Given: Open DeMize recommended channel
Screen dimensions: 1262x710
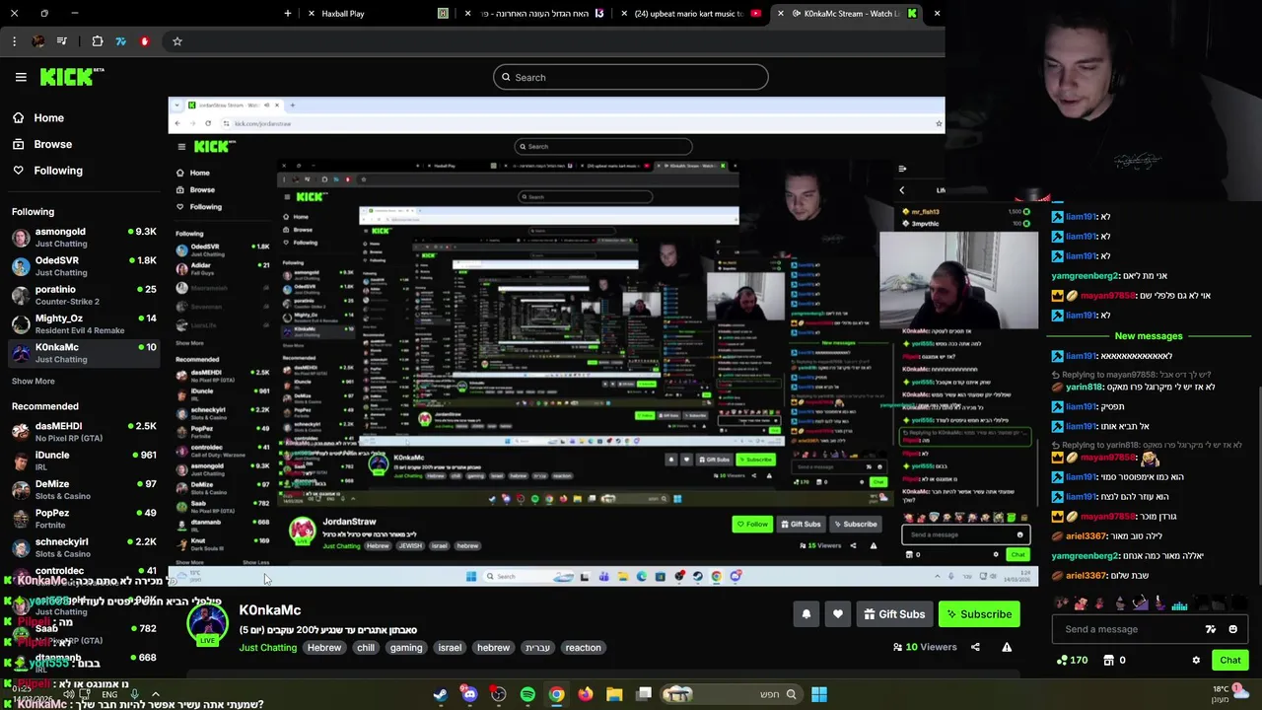Looking at the screenshot, I should coord(84,489).
